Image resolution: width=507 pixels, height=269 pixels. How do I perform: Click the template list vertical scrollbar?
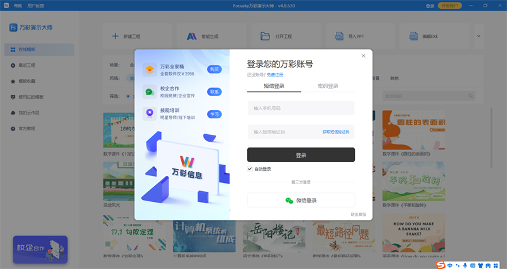492,137
